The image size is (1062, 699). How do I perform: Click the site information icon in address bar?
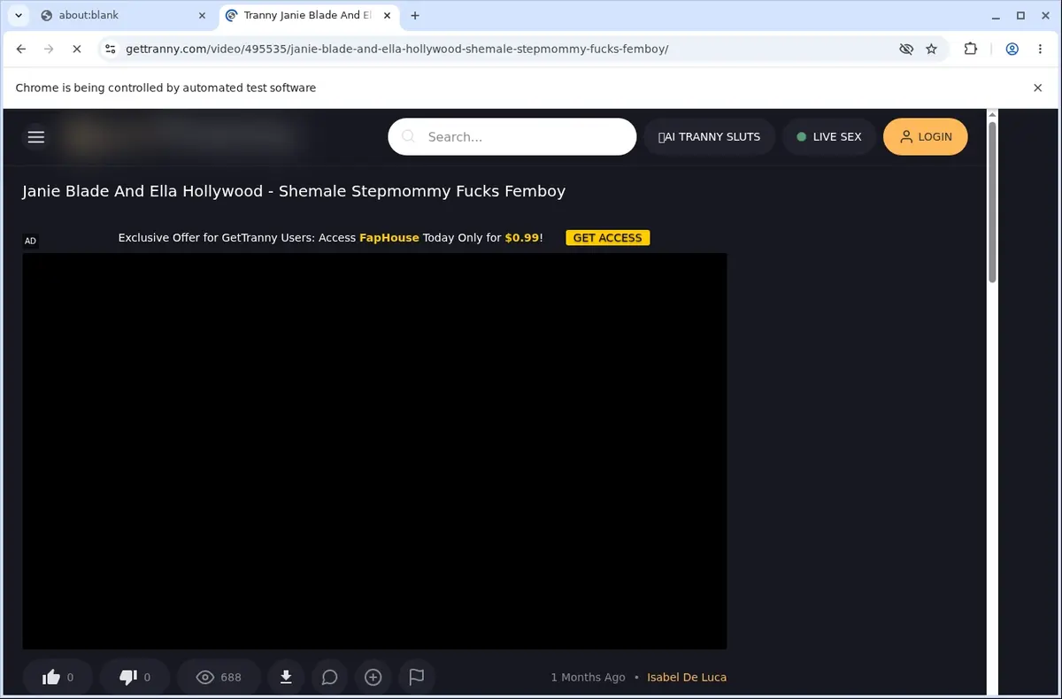(110, 50)
